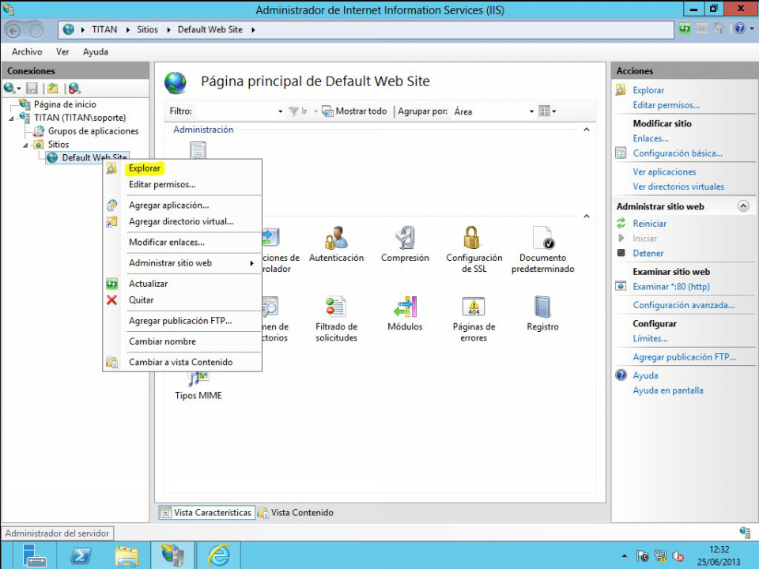The width and height of the screenshot is (759, 569).
Task: Switch to Vista Contenido tab
Action: pos(296,512)
